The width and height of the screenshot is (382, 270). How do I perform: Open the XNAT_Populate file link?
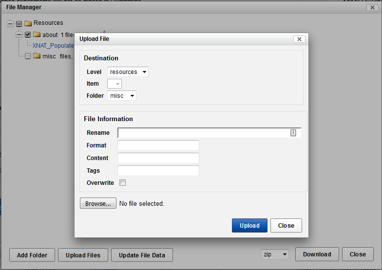pos(53,45)
